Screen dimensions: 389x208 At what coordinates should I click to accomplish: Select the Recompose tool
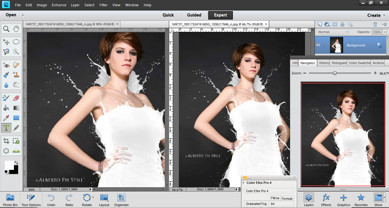16,141
